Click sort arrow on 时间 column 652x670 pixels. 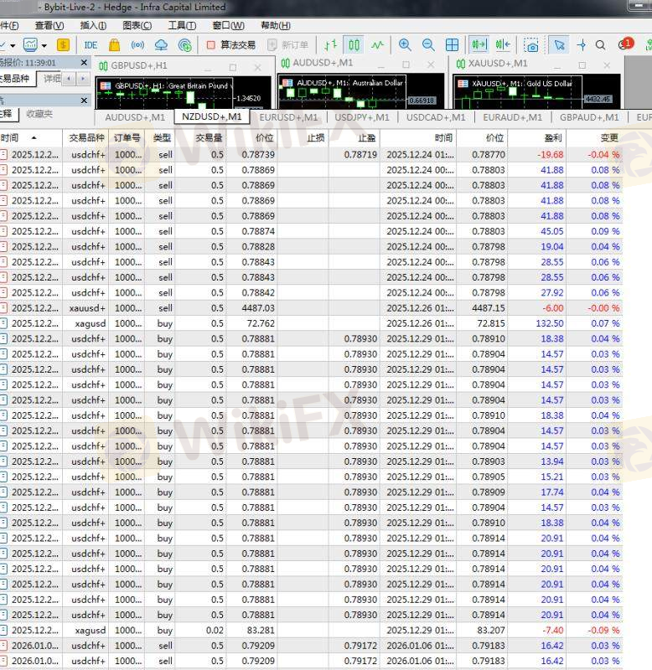tap(34, 138)
